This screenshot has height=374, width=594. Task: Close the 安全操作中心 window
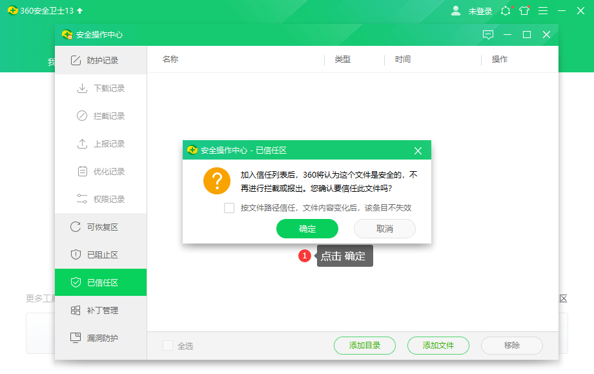pos(546,35)
